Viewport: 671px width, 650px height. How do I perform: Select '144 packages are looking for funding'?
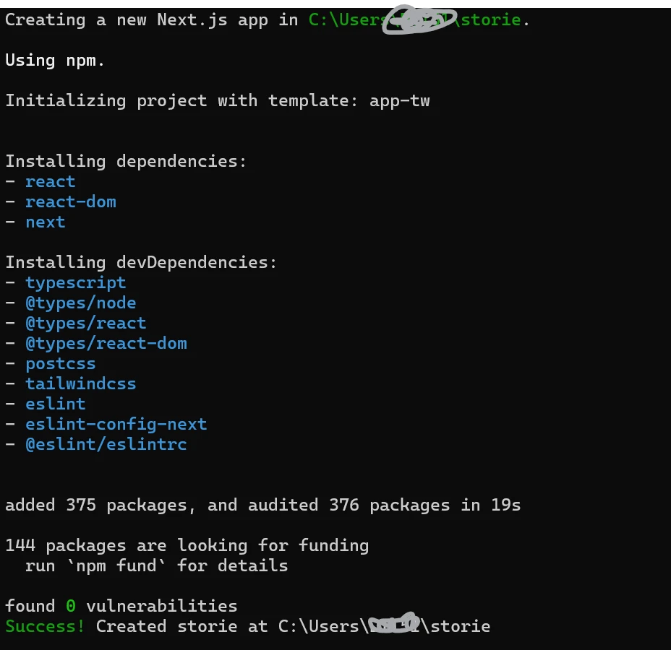coord(187,546)
